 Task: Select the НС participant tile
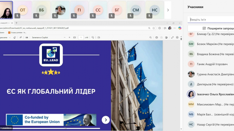coord(155,10)
